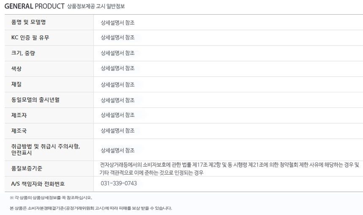Click the GENERAL PRODUCT heading

35,6
